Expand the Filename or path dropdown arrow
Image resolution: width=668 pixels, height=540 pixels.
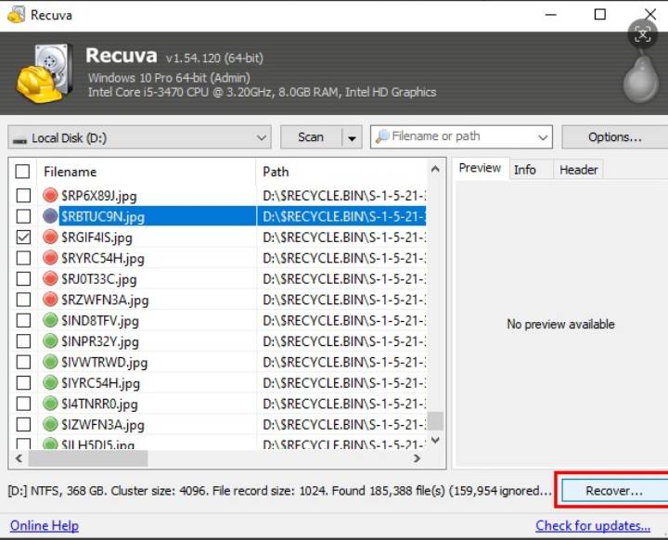point(543,137)
